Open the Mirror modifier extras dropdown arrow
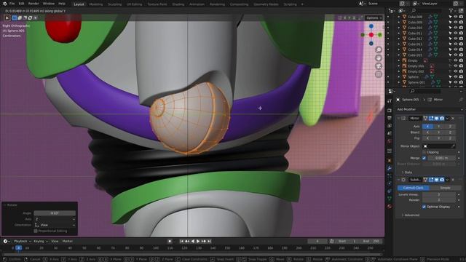Viewport: 466px width, 262px height. point(447,118)
